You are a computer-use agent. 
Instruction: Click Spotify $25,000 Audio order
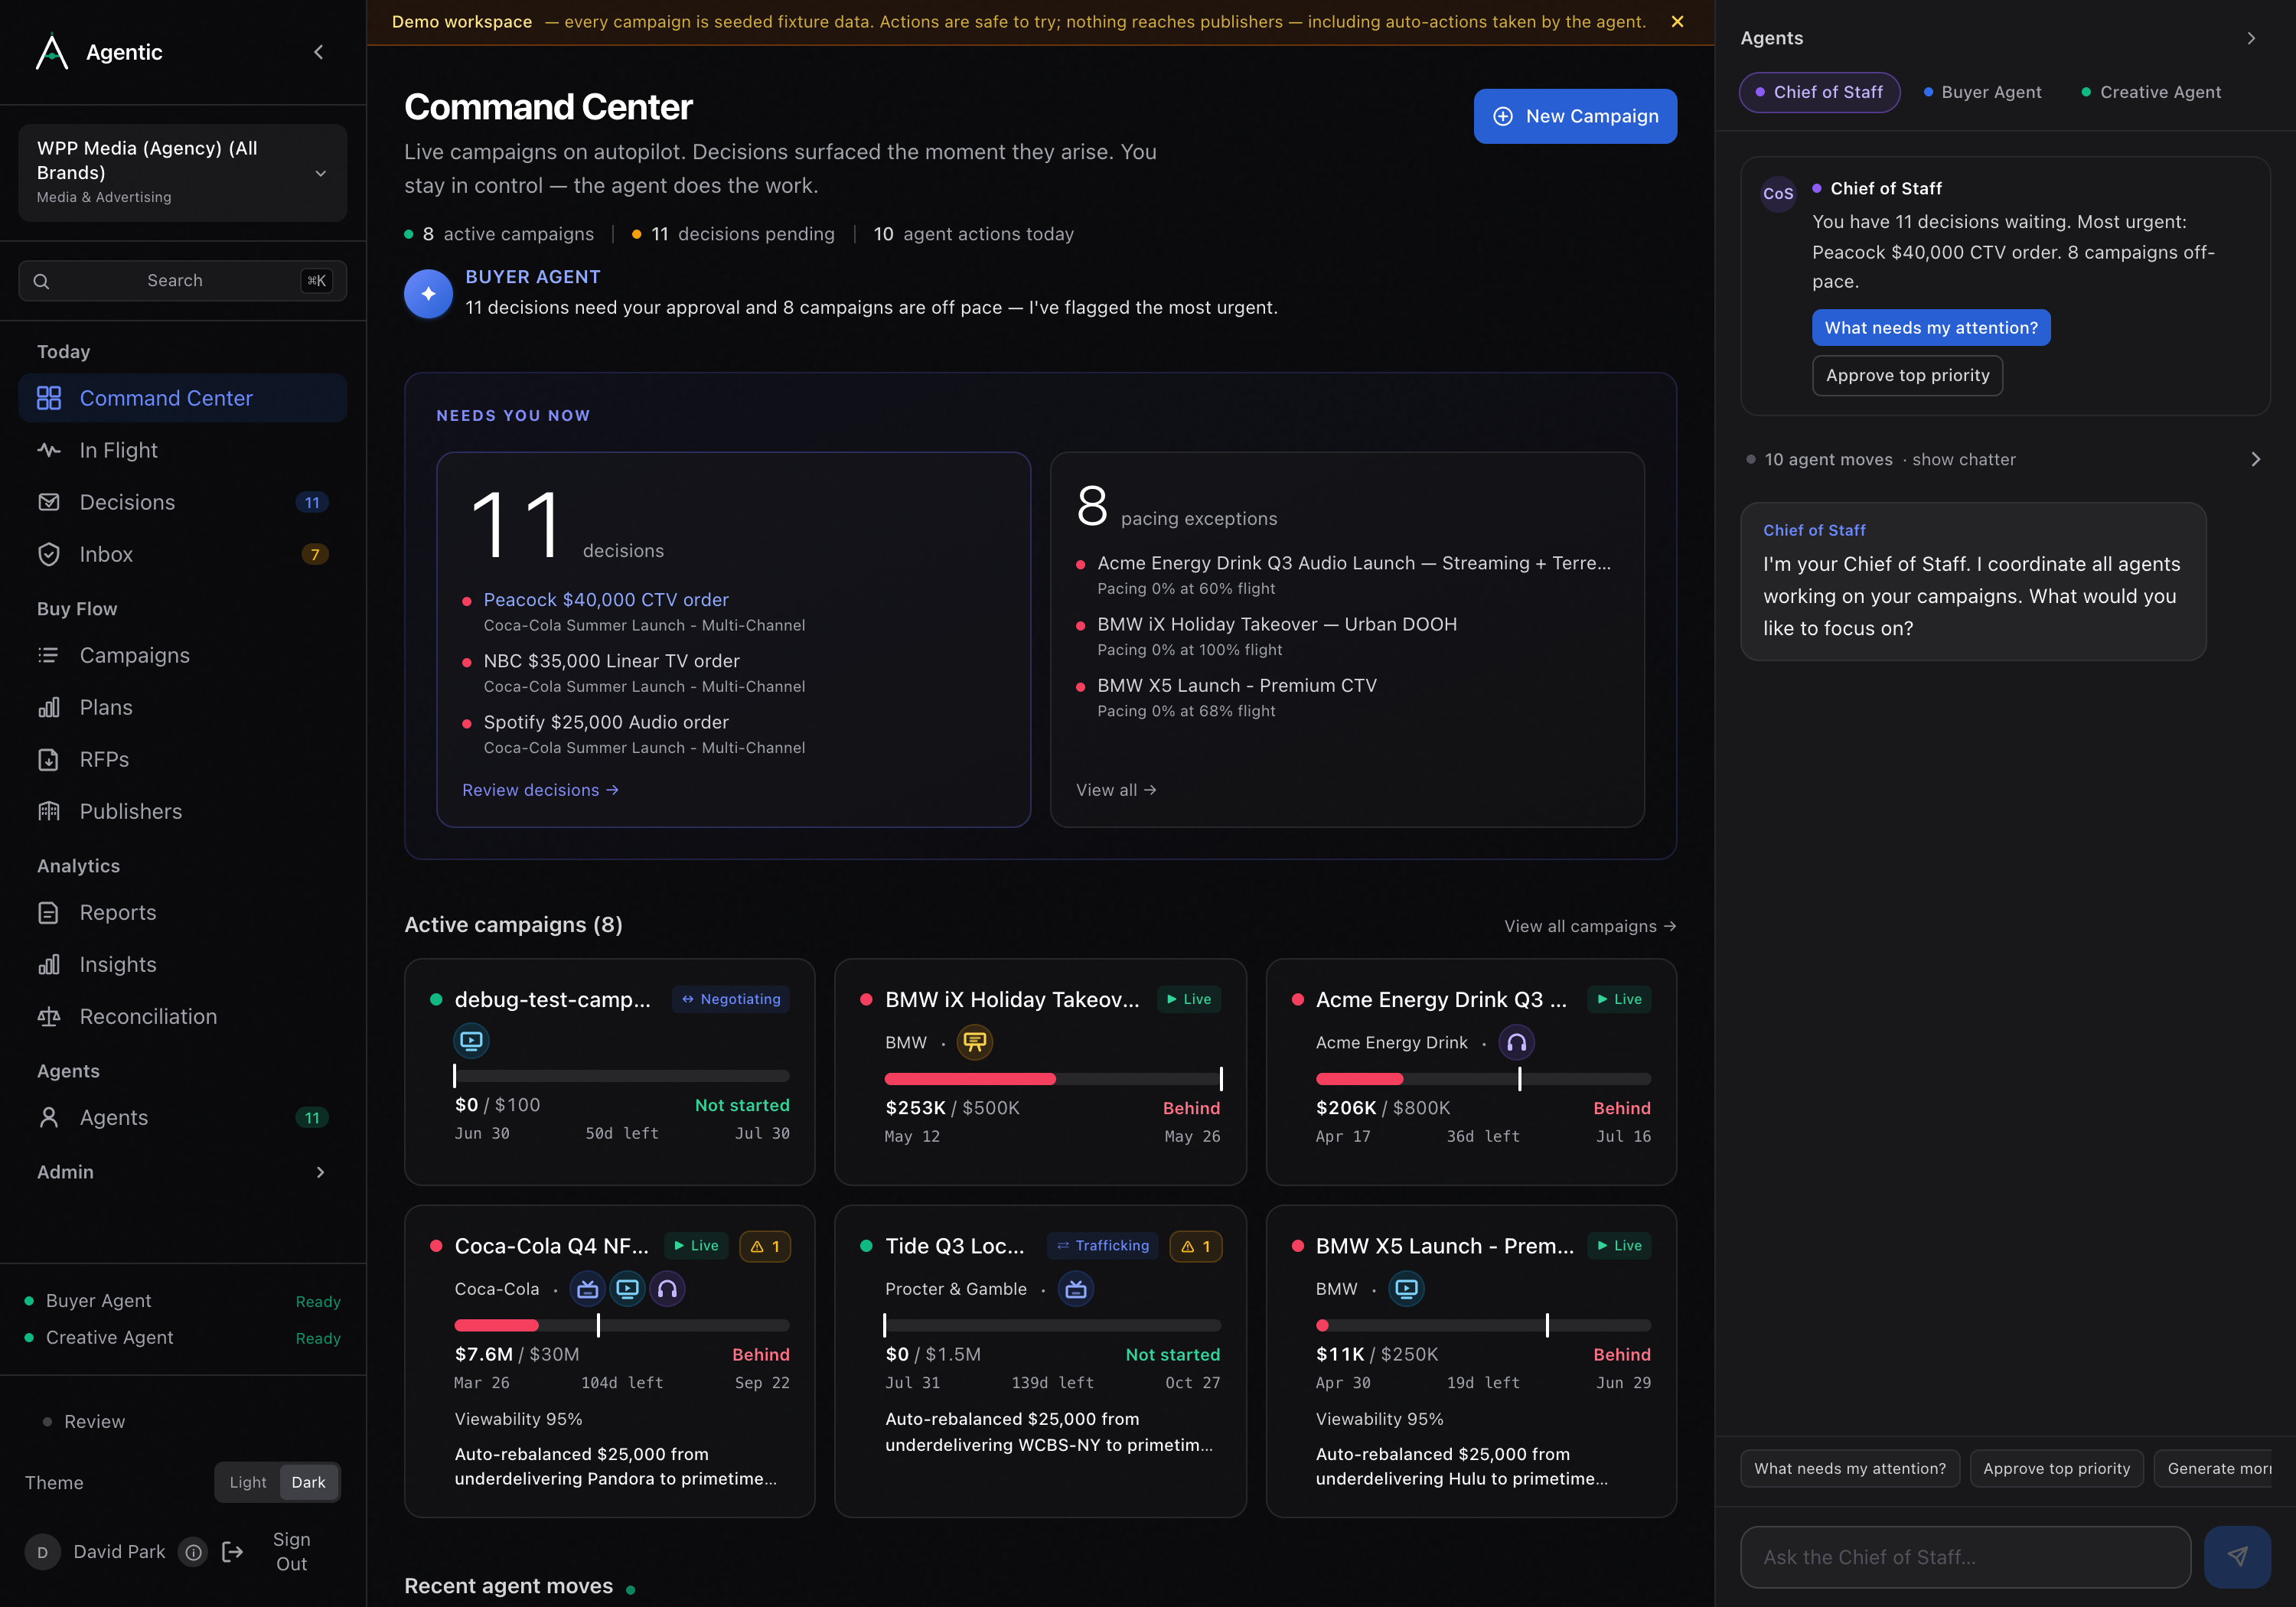tap(606, 722)
